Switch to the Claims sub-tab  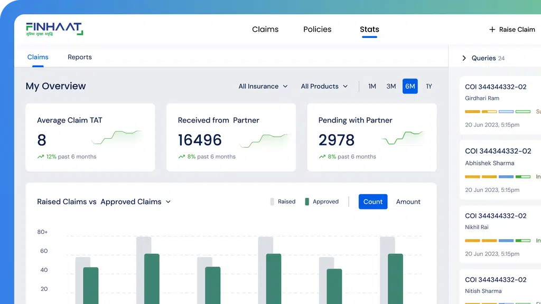[38, 57]
